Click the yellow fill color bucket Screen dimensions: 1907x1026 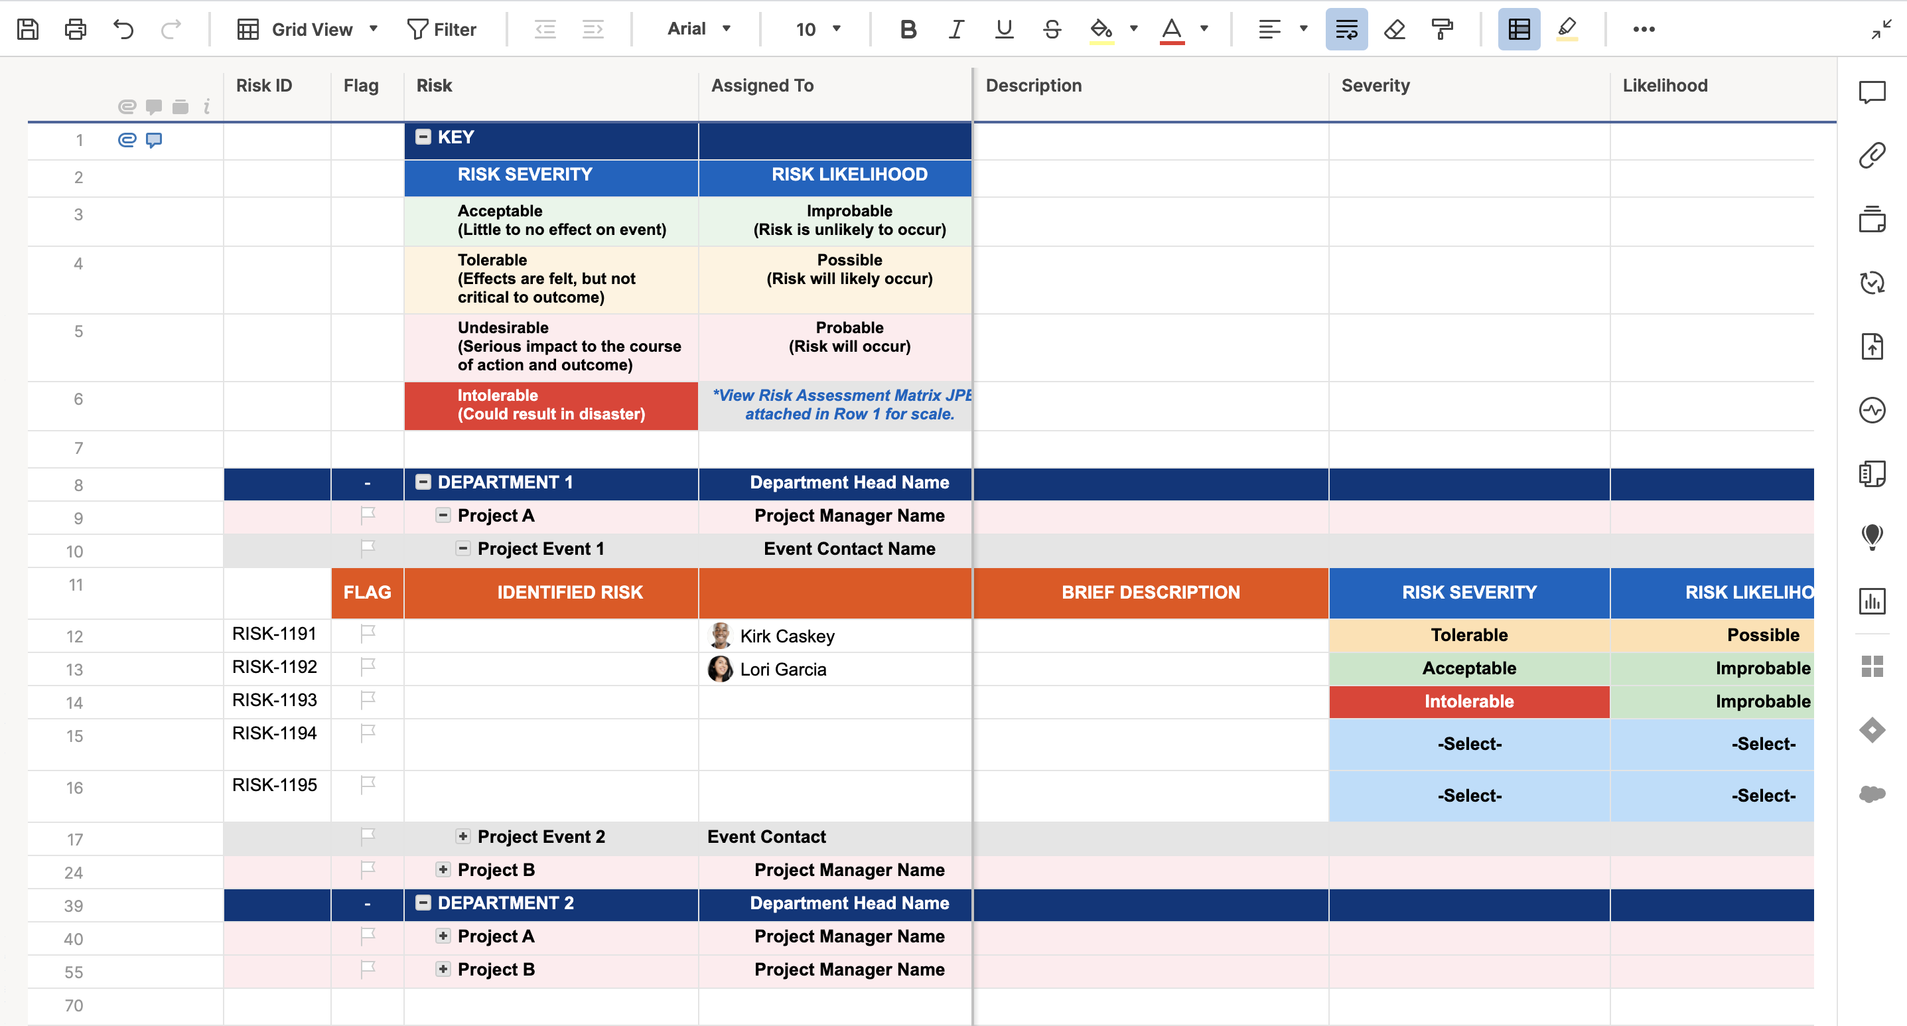1101,30
